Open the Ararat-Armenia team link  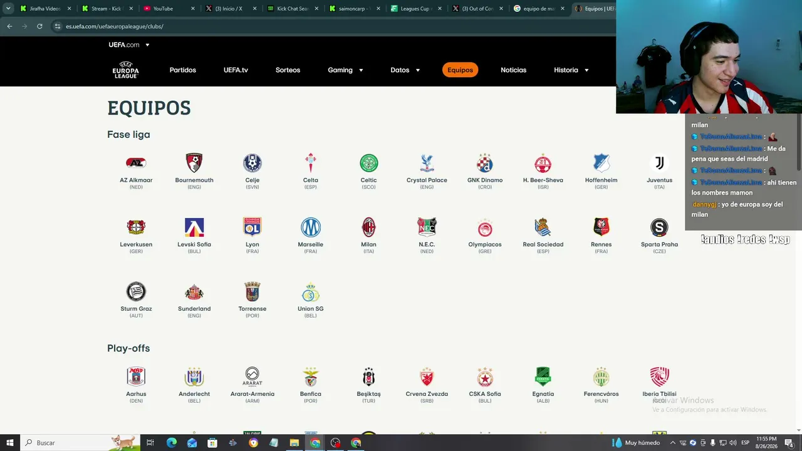253,394
